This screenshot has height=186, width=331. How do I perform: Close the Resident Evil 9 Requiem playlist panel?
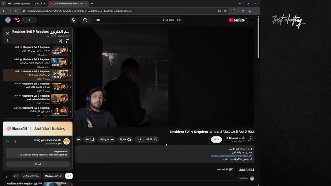coord(7,33)
